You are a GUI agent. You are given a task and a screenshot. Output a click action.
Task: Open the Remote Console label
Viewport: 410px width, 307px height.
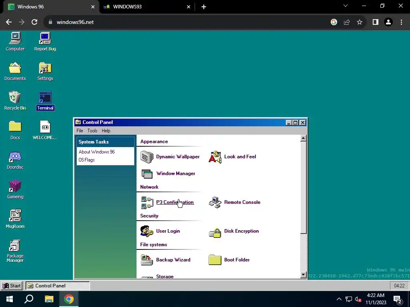tap(242, 202)
